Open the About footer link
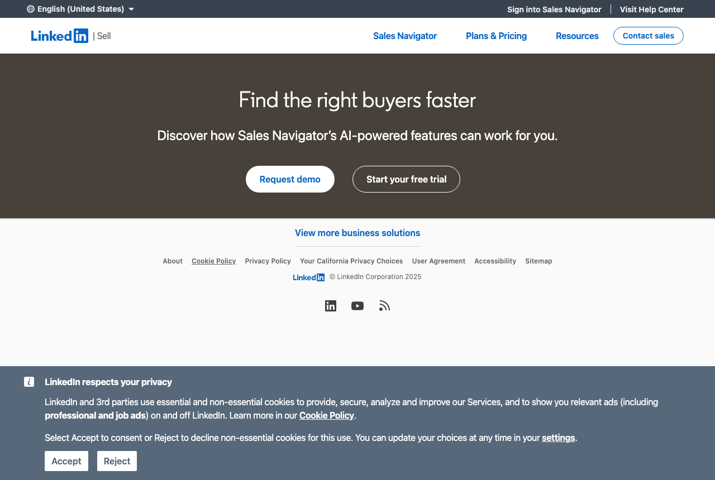 173,261
